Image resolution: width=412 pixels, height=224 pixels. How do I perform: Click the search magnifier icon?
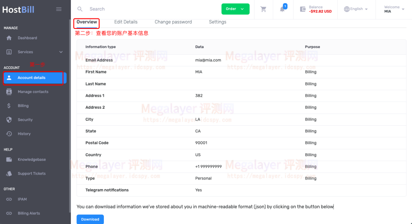[80, 9]
